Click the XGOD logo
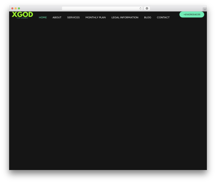 (x=22, y=15)
